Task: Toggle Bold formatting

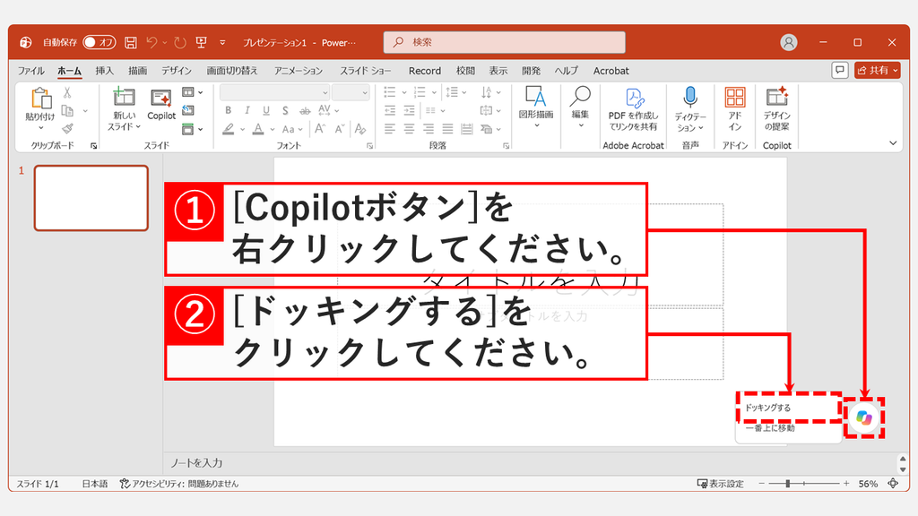Action: click(x=228, y=110)
